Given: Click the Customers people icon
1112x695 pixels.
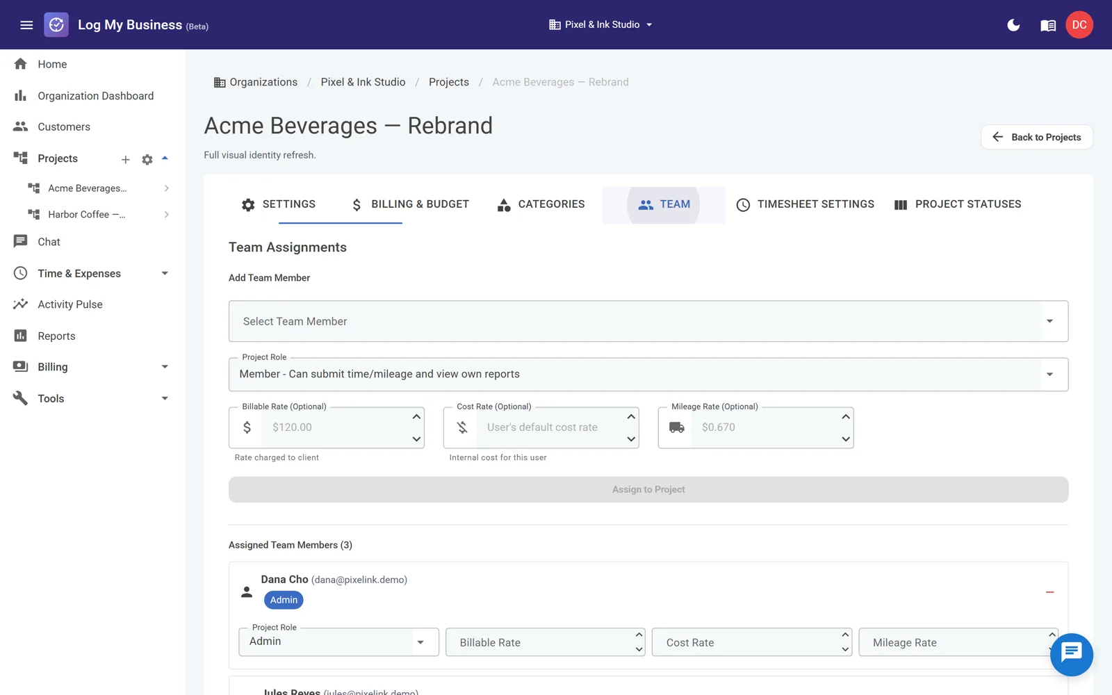Looking at the screenshot, I should (21, 126).
